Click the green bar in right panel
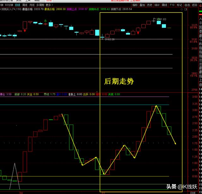 (x=200, y=11)
